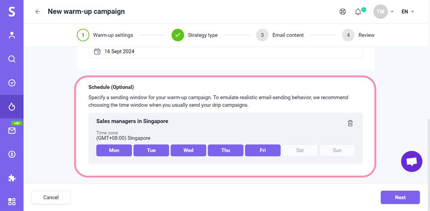
Task: Open the live chat bubble
Action: [412, 161]
